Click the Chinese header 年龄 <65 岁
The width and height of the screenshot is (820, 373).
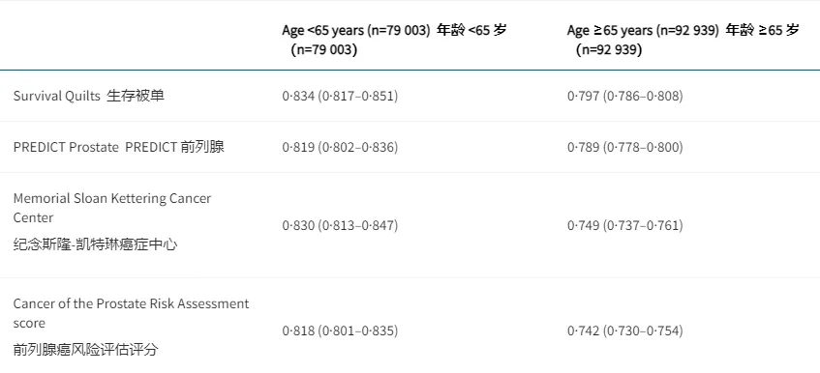[471, 30]
